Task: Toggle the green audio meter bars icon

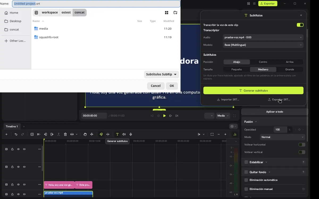Action: tap(235, 134)
